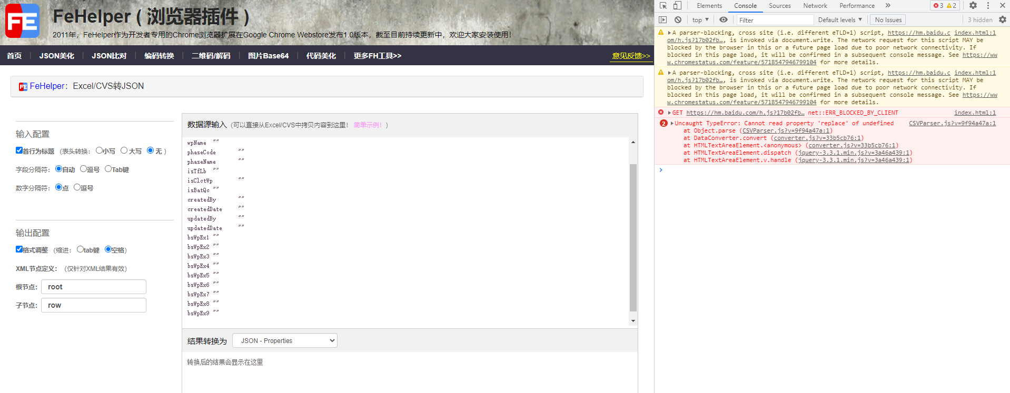Click the 根节点 root input field
Image resolution: width=1010 pixels, height=393 pixels.
(94, 287)
